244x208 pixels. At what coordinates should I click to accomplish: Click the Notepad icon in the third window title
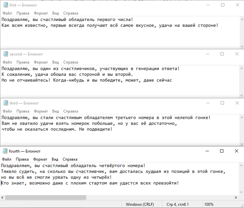[x=6, y=103]
